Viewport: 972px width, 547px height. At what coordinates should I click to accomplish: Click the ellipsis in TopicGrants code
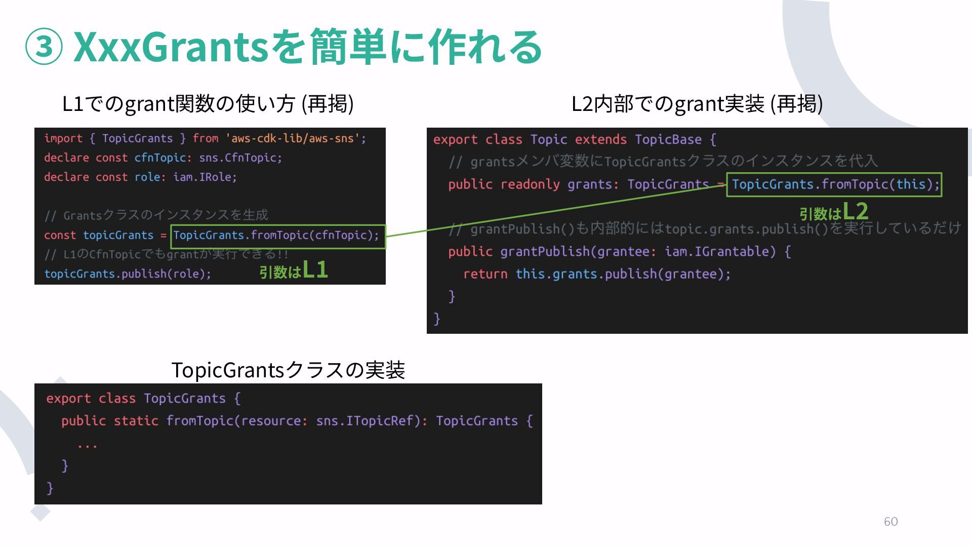click(x=87, y=446)
